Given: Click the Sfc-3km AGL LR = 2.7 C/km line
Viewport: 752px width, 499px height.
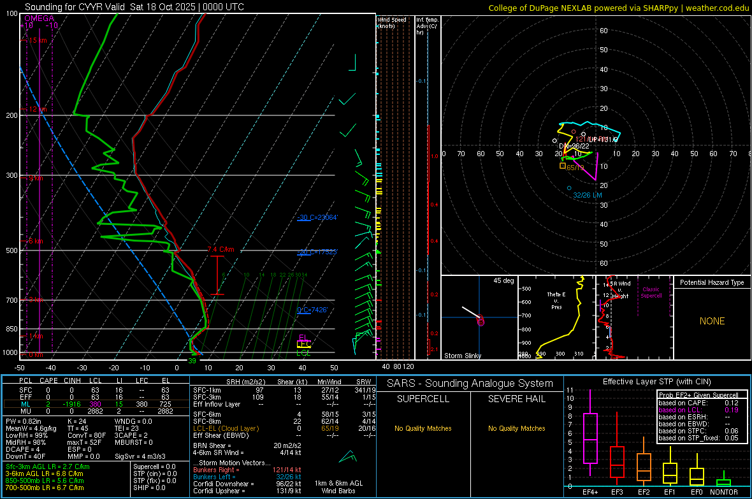Looking at the screenshot, I should click(x=48, y=466).
